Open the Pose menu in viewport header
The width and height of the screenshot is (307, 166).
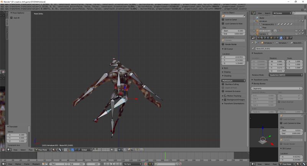click(31, 150)
